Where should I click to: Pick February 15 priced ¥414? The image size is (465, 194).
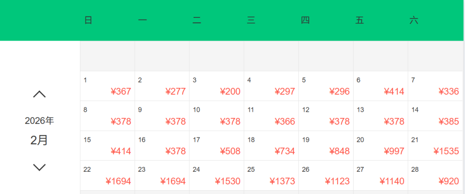coord(107,146)
